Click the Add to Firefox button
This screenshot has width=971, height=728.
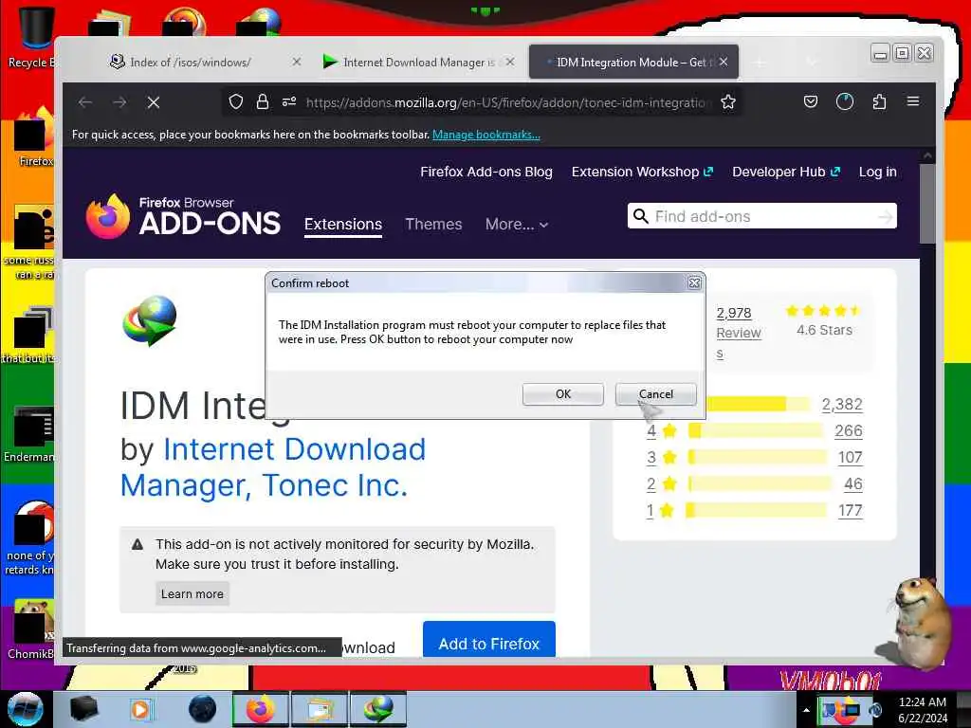click(488, 639)
